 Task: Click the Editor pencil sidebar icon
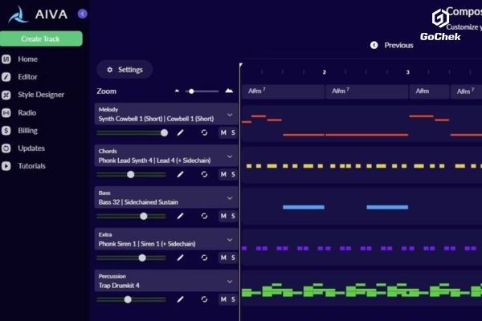pyautogui.click(x=6, y=77)
